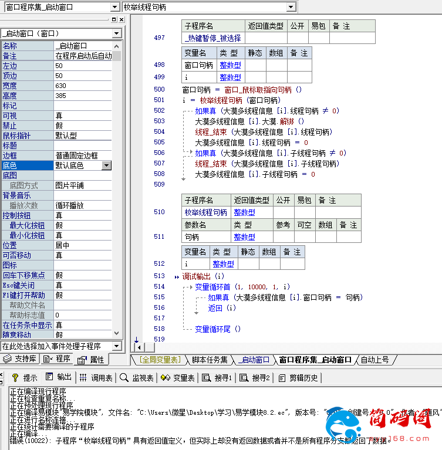The width and height of the screenshot is (442, 450).
Task: Close the property panel
Action: coord(122,19)
